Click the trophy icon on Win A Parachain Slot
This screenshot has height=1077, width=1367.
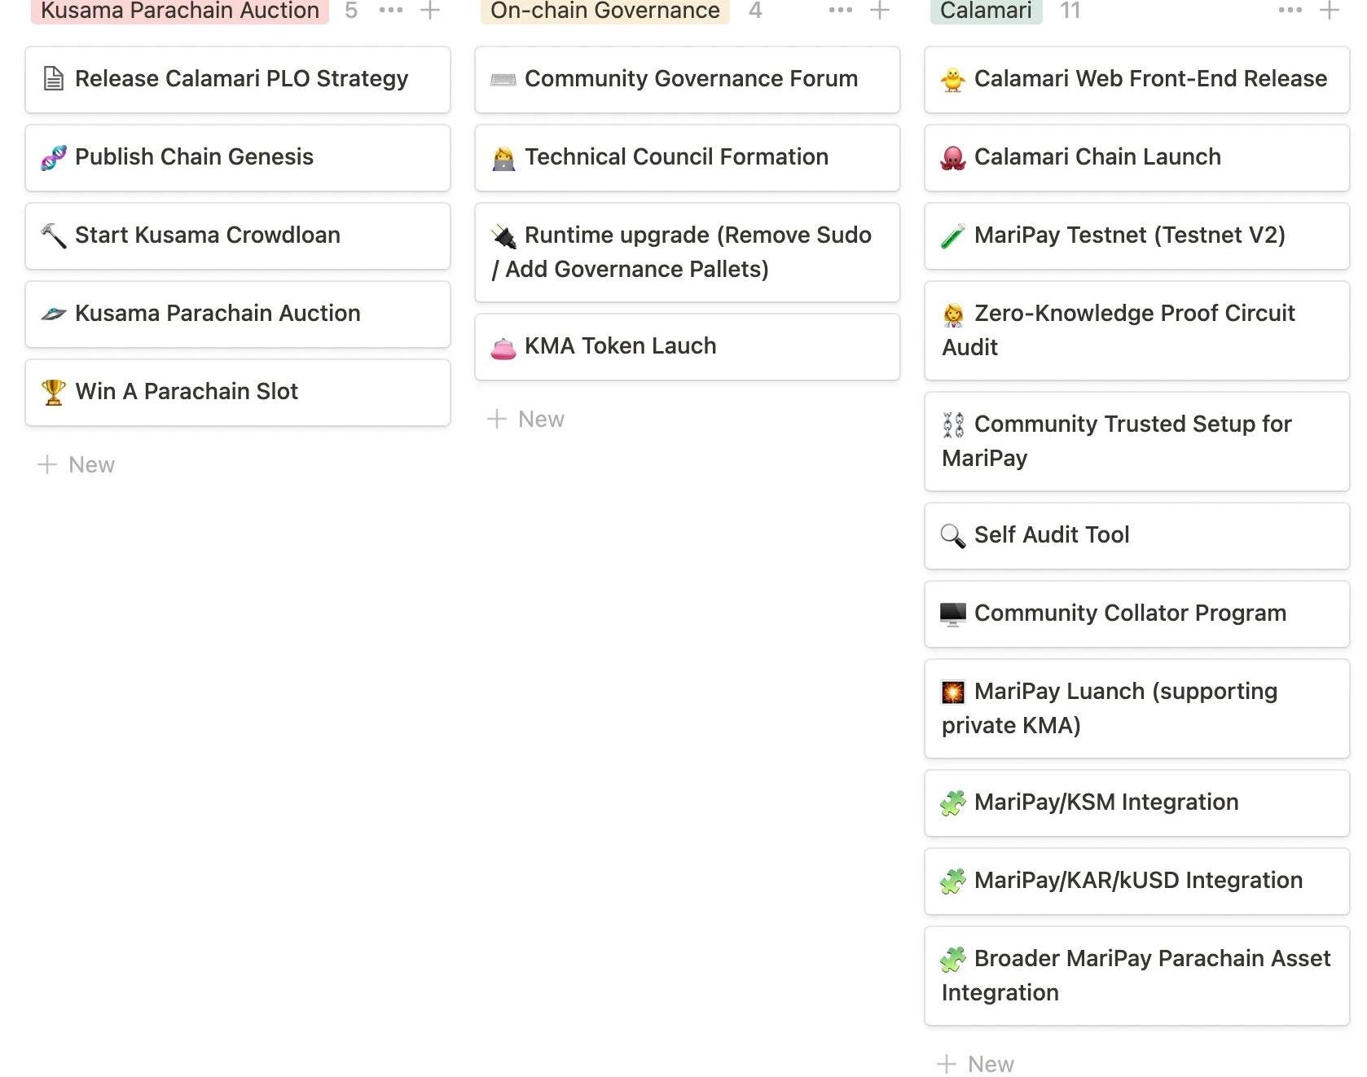click(x=53, y=392)
